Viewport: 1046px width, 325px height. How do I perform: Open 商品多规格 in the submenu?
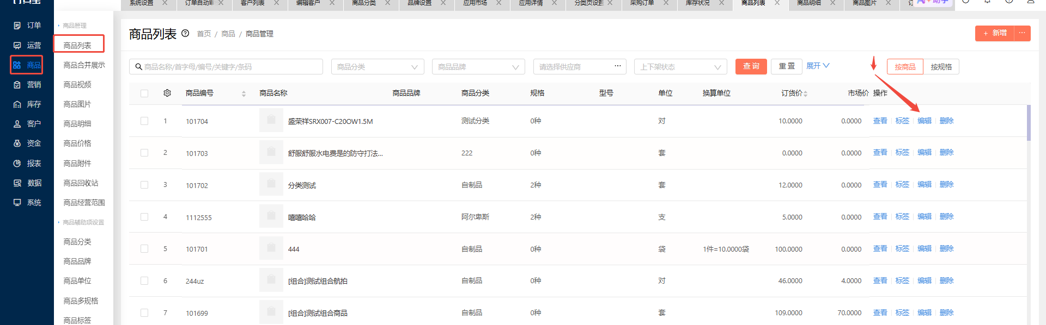point(81,301)
